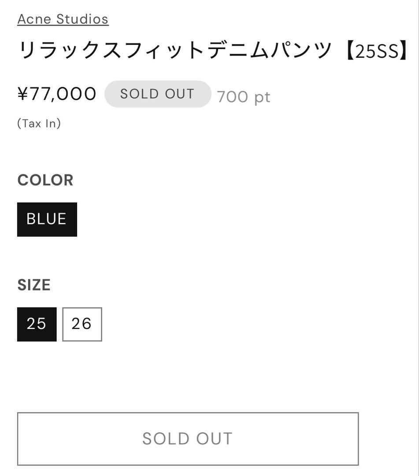Toggle size 26 selection
This screenshot has width=419, height=476.
pos(82,324)
